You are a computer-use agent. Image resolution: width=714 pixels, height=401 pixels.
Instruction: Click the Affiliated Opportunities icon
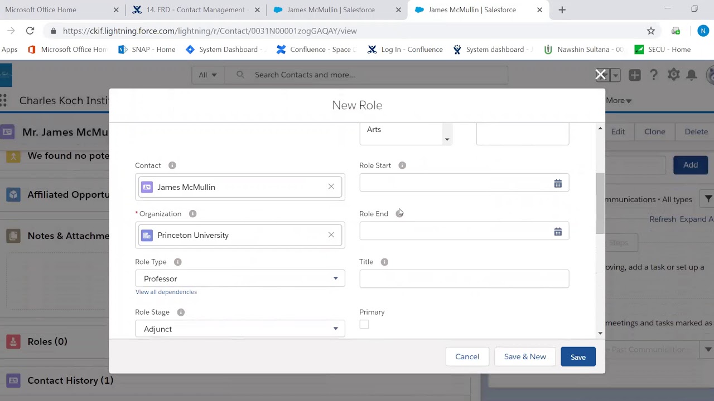pos(13,194)
